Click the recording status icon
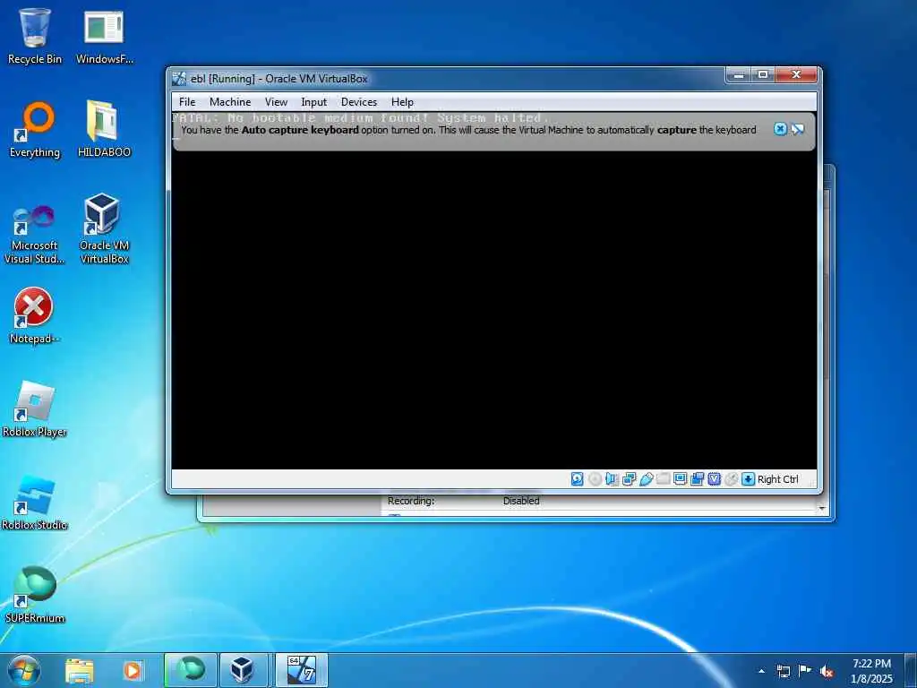917x688 pixels. (x=697, y=479)
